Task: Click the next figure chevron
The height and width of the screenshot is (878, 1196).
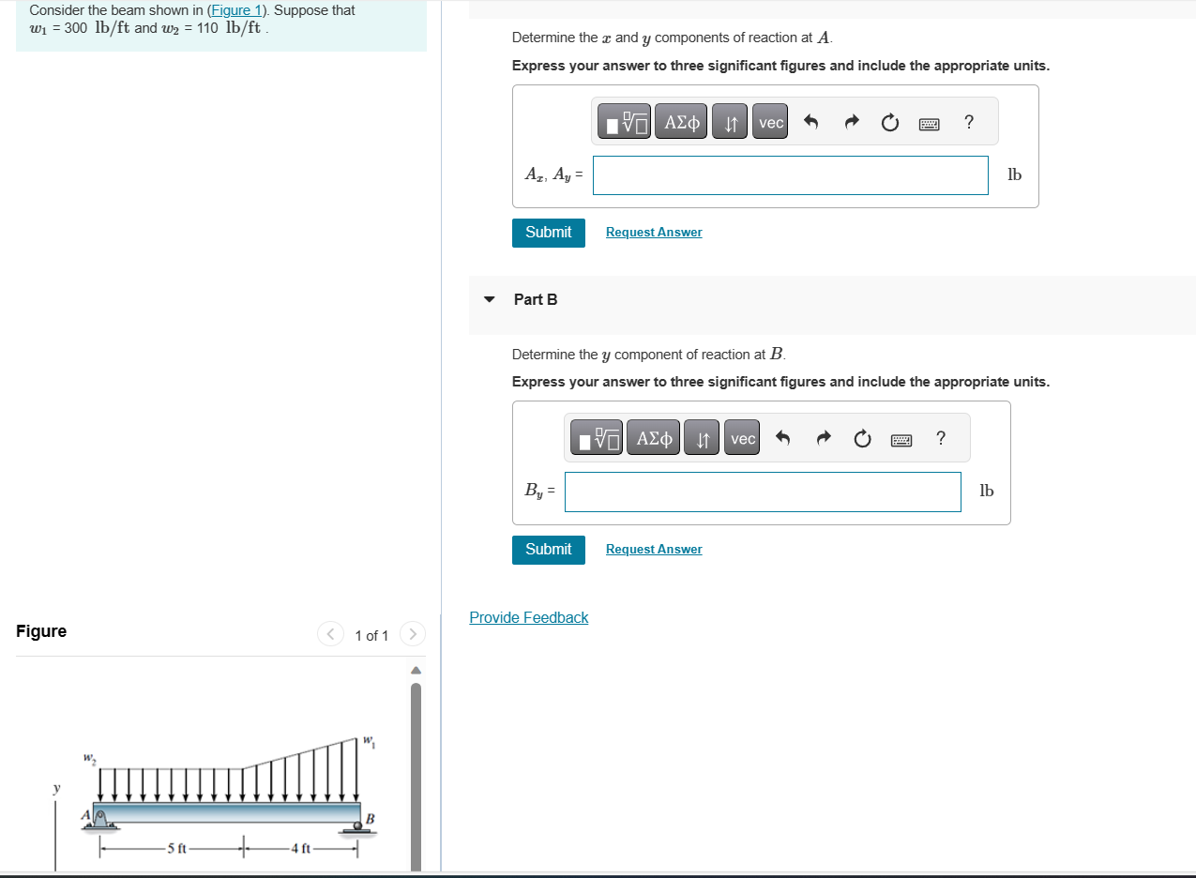Action: point(413,634)
